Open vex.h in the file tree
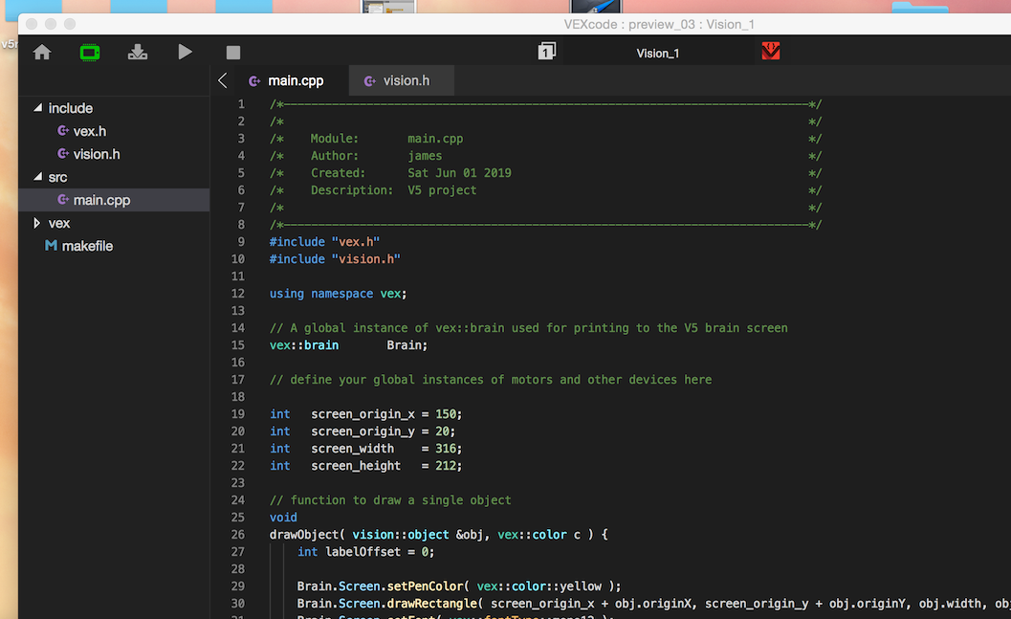 (89, 131)
